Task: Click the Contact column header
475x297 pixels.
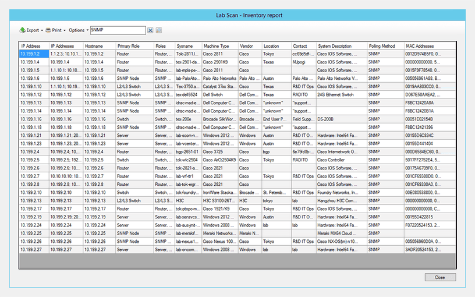Action: (304, 46)
